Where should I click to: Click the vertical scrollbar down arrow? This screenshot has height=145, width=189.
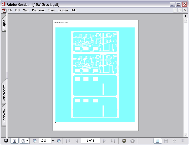(x=186, y=135)
